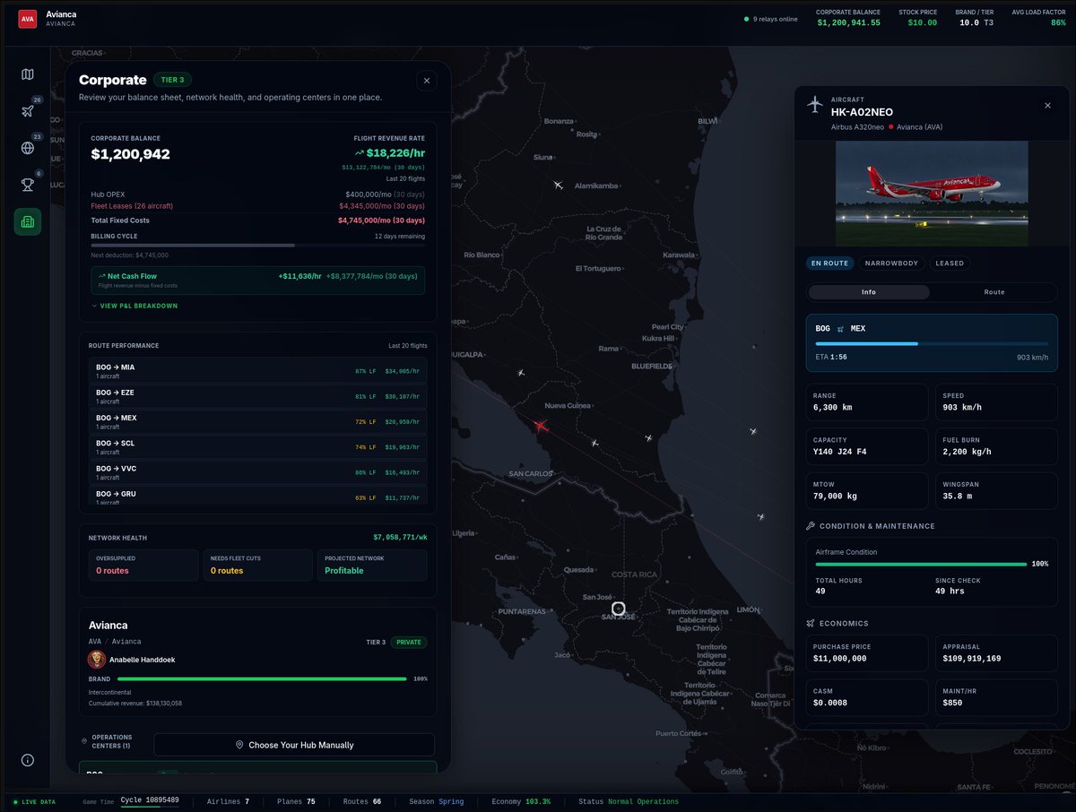
Task: Click the $18,226/hr flight revenue rate
Action: (x=389, y=153)
